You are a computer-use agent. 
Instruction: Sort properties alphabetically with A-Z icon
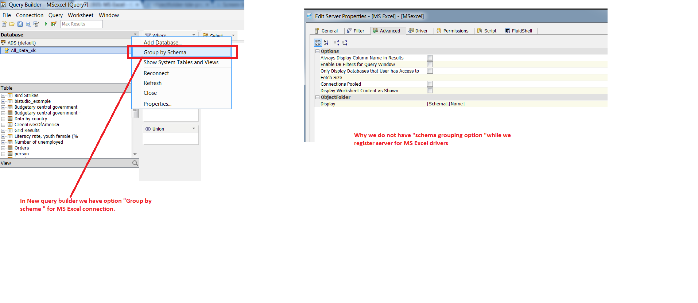click(326, 43)
